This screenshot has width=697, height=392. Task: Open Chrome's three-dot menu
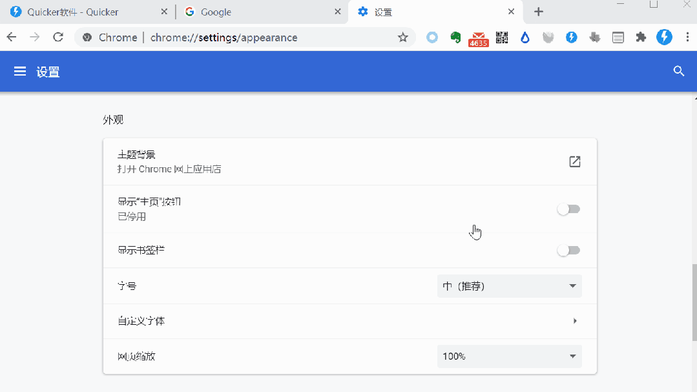[687, 37]
